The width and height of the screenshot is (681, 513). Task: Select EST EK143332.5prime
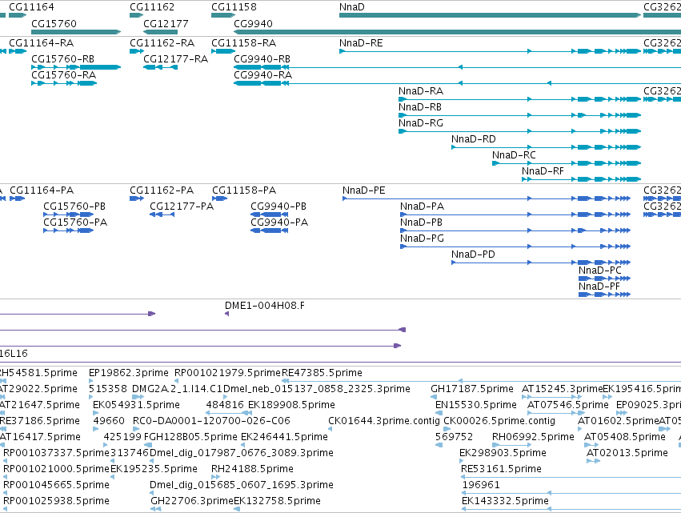(505, 501)
